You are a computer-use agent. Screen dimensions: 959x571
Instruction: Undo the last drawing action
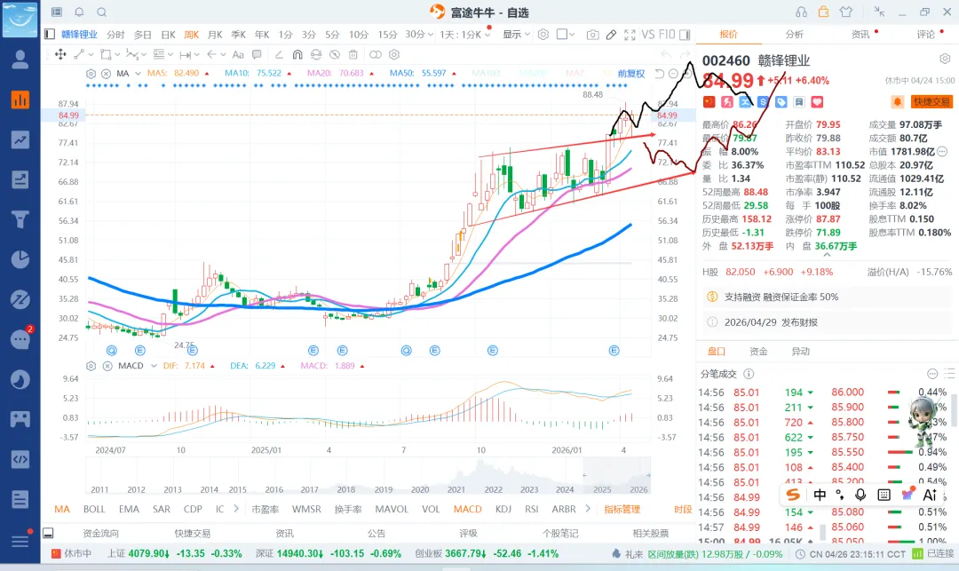(666, 54)
